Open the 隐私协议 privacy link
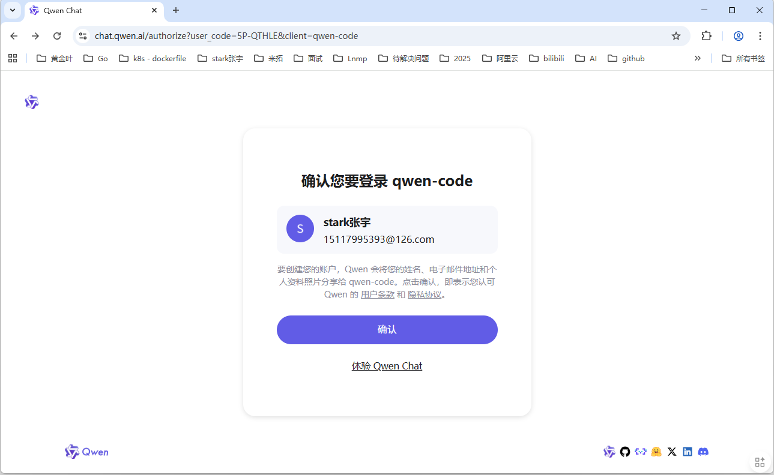This screenshot has width=774, height=475. (425, 294)
